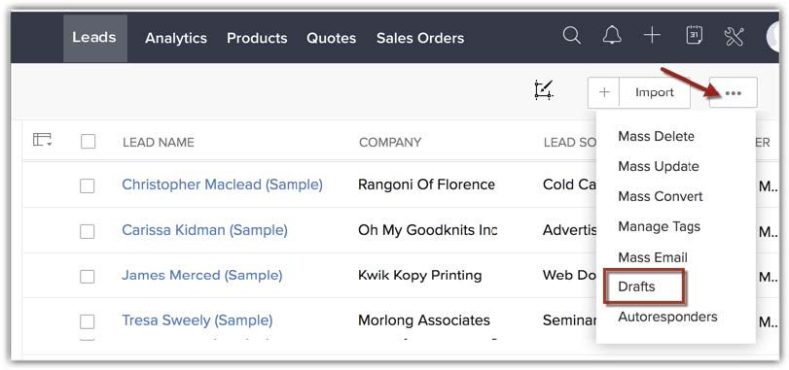Screen dimensions: 789x370
Task: Switch to the Analytics tab
Action: pos(176,38)
